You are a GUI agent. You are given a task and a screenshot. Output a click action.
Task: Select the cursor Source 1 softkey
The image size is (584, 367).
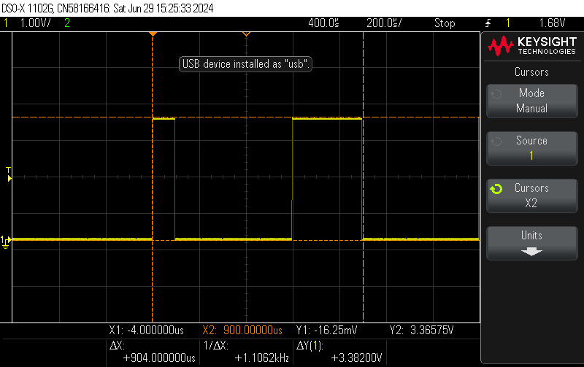pyautogui.click(x=532, y=148)
